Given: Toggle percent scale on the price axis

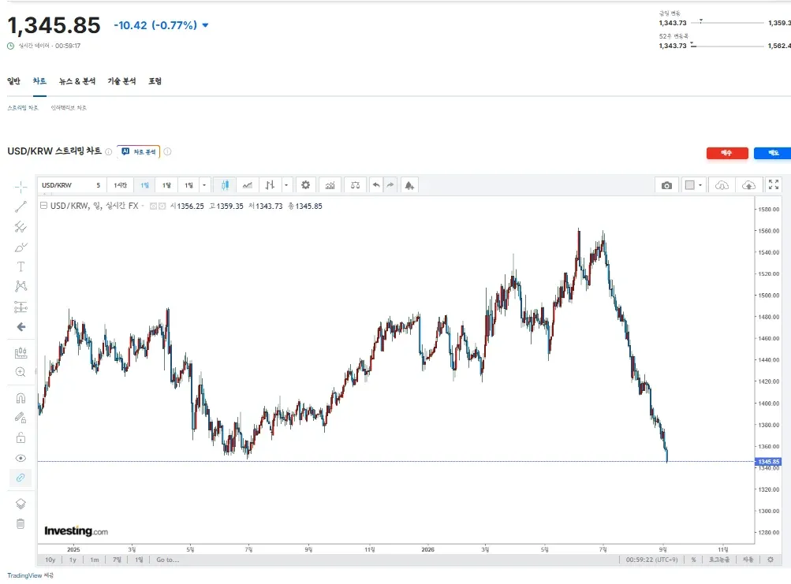Looking at the screenshot, I should coord(694,560).
